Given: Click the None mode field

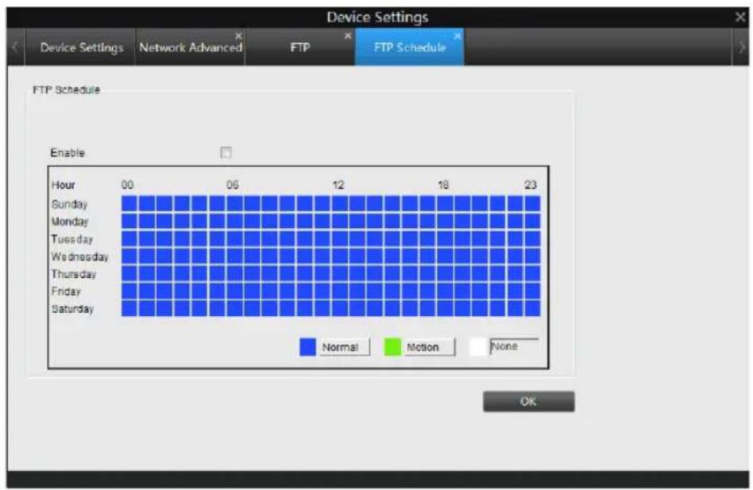Looking at the screenshot, I should tap(514, 346).
